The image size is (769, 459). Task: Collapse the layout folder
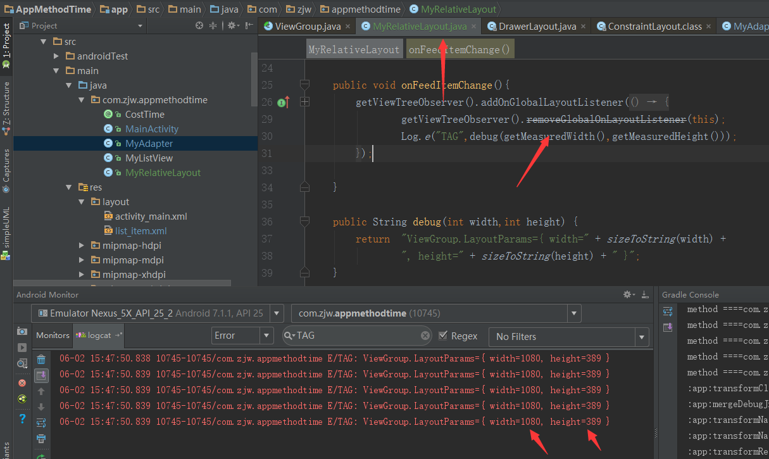coord(82,202)
